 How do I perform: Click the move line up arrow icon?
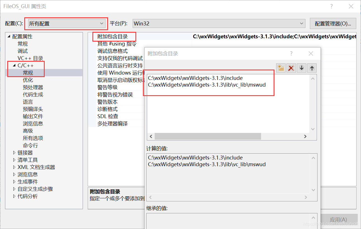[x=312, y=68]
